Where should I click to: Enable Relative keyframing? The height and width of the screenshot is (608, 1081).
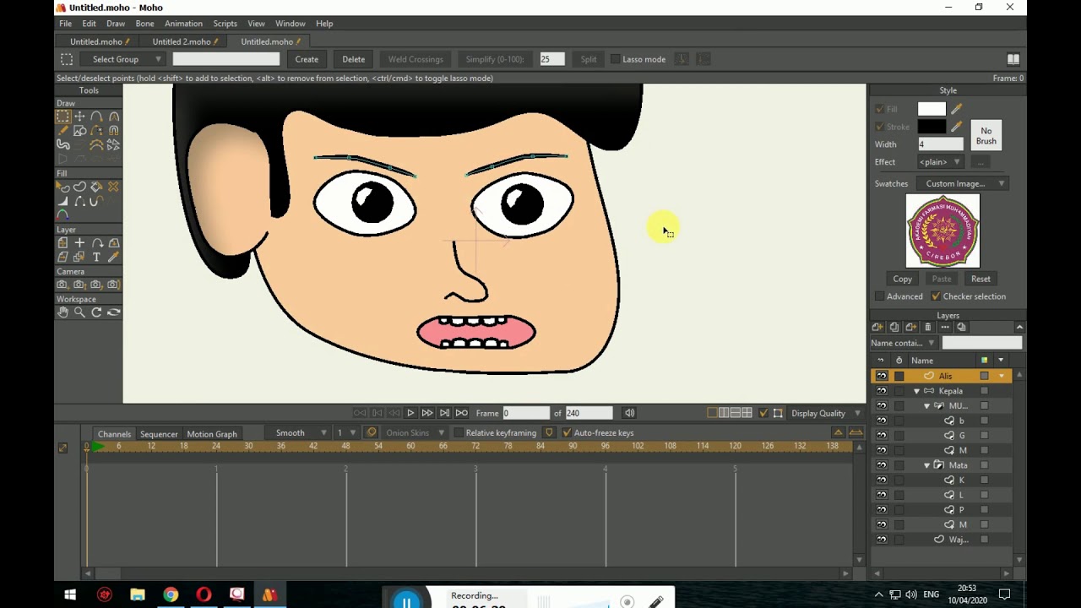(459, 432)
